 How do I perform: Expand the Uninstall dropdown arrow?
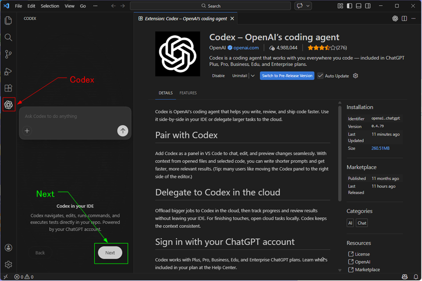253,76
